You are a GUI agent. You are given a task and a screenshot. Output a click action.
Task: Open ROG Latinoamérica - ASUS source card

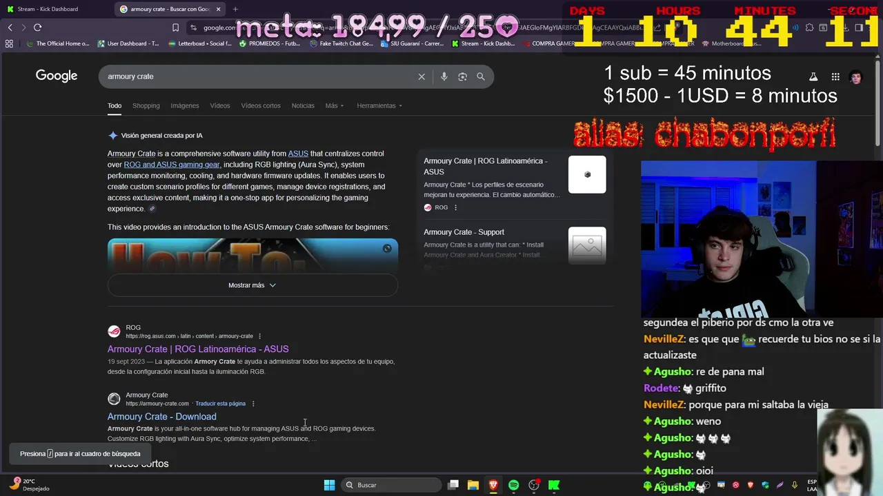coord(515,183)
